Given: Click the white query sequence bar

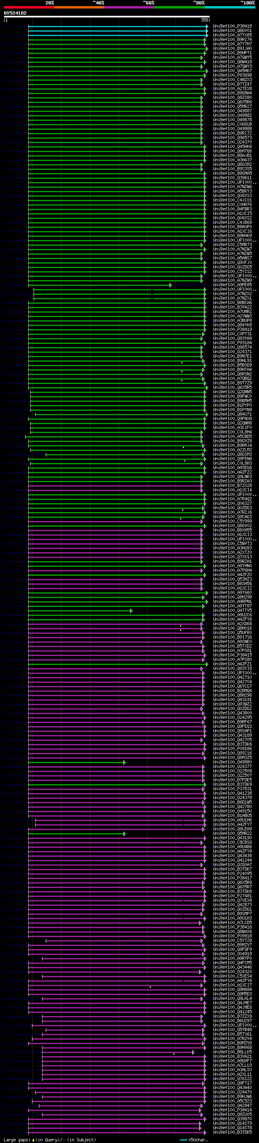Looking at the screenshot, I should click(106, 17).
